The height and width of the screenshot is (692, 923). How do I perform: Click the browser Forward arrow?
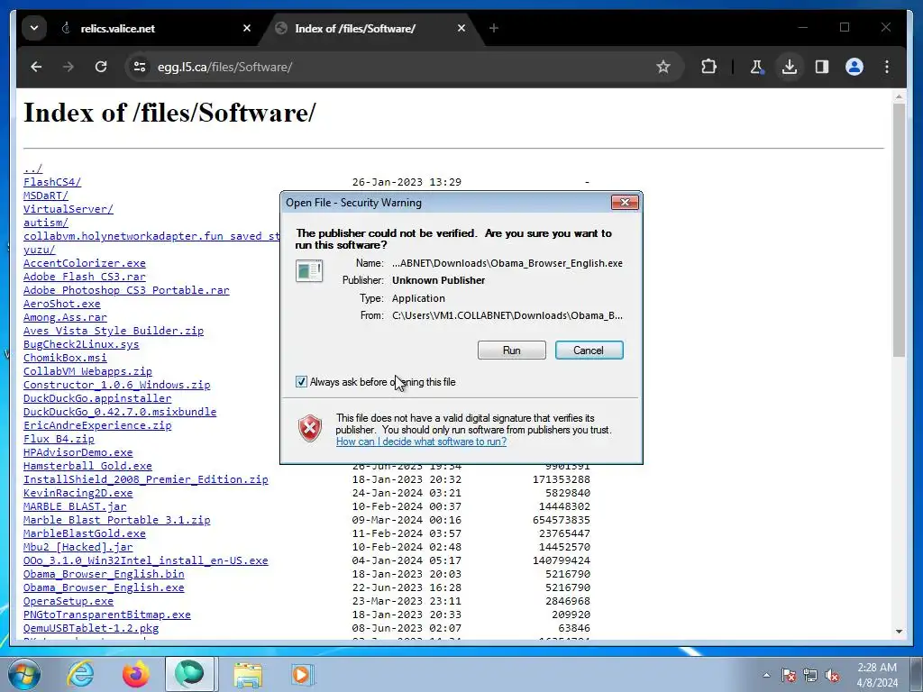click(69, 67)
